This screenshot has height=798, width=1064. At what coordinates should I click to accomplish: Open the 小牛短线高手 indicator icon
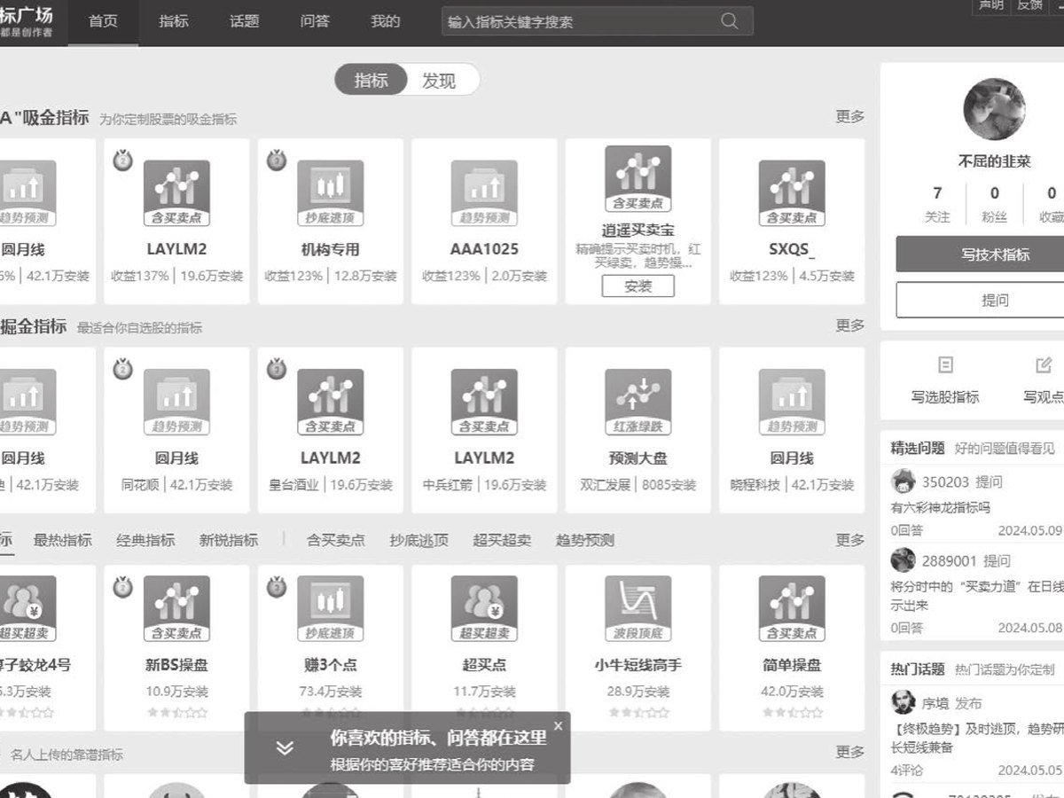[x=638, y=609]
